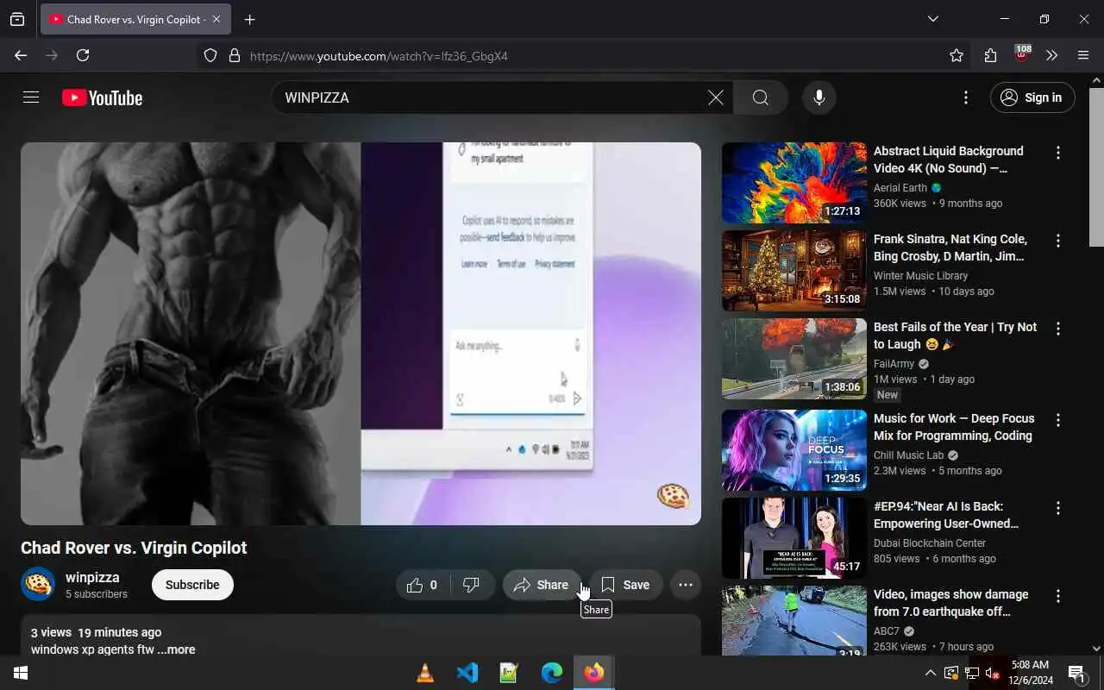This screenshot has width=1104, height=690.
Task: Subscribe to the winpizza channel
Action: 192,585
